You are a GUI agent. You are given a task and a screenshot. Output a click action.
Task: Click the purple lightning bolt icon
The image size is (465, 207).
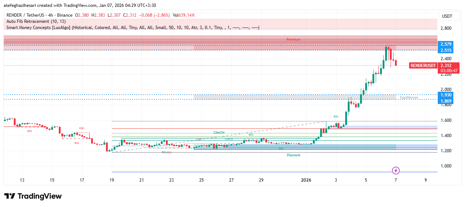point(396,170)
